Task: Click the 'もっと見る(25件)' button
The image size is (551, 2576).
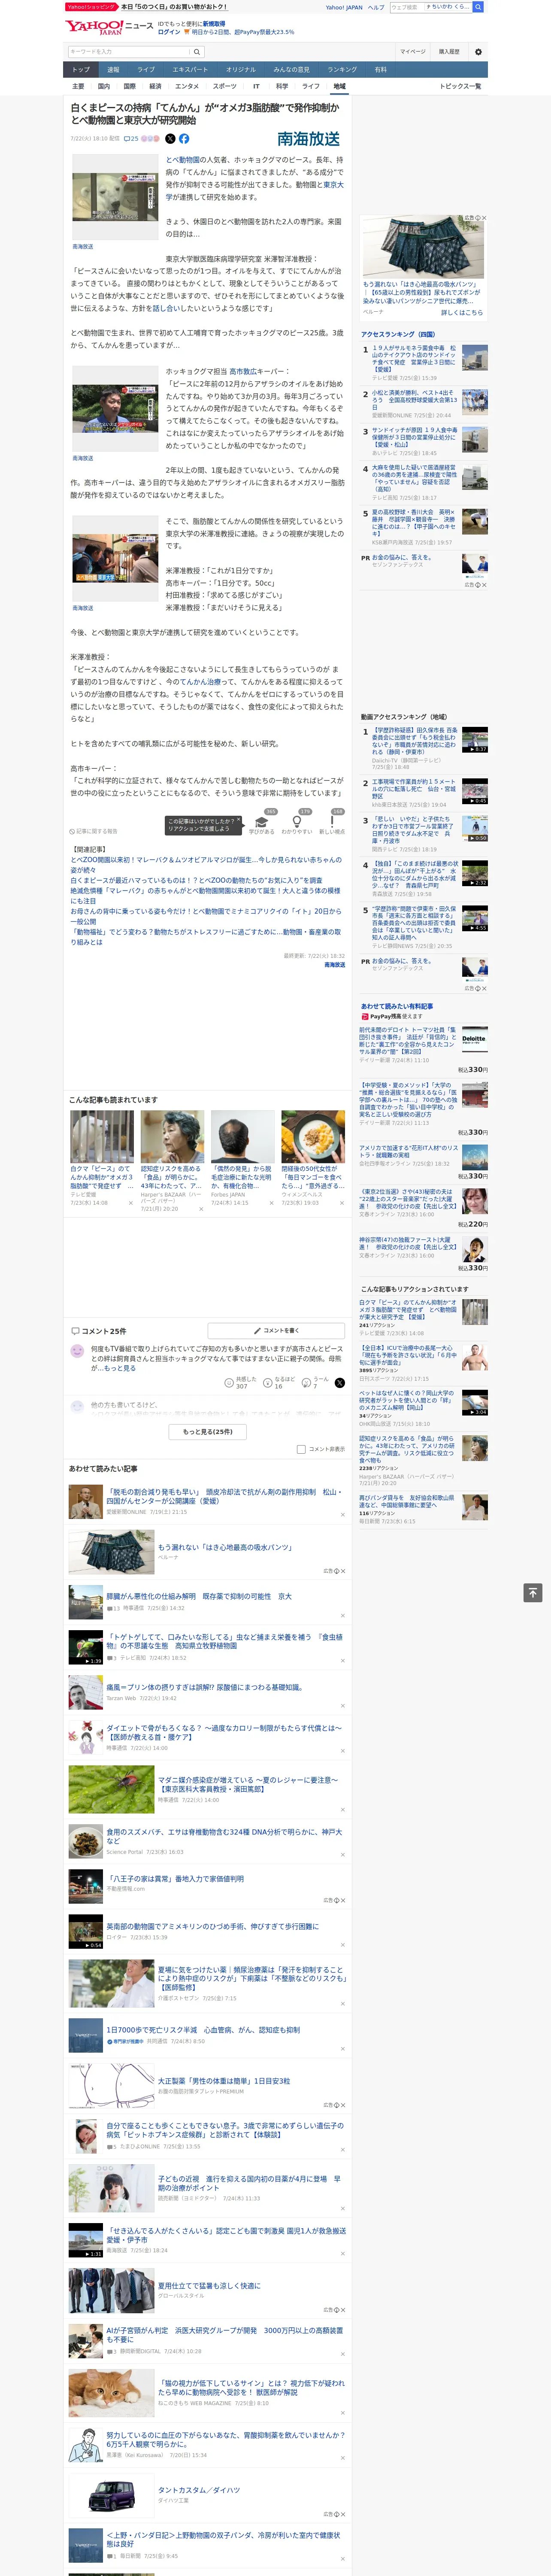Action: 208,1432
